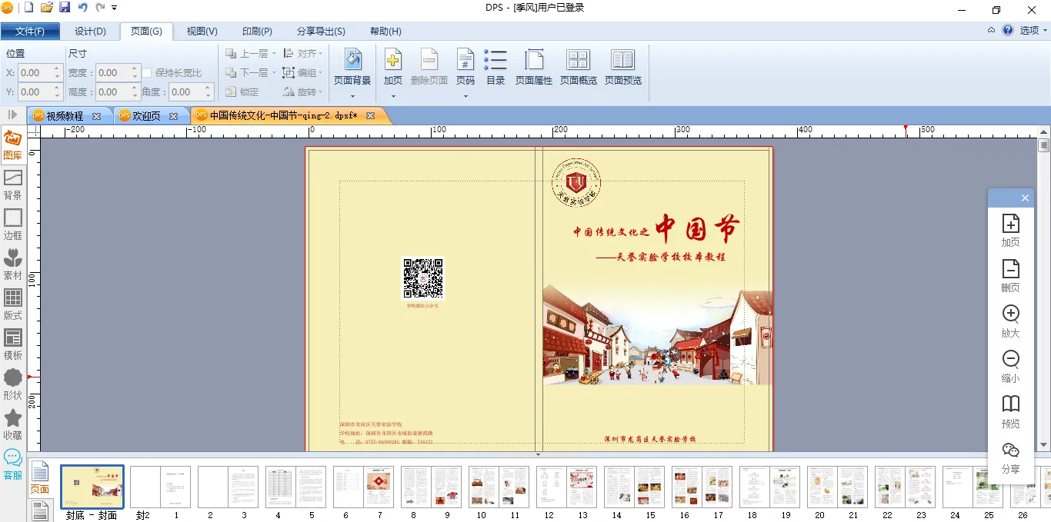Expand the 加页 add page dropdown arrow
The width and height of the screenshot is (1051, 522).
pyautogui.click(x=393, y=96)
